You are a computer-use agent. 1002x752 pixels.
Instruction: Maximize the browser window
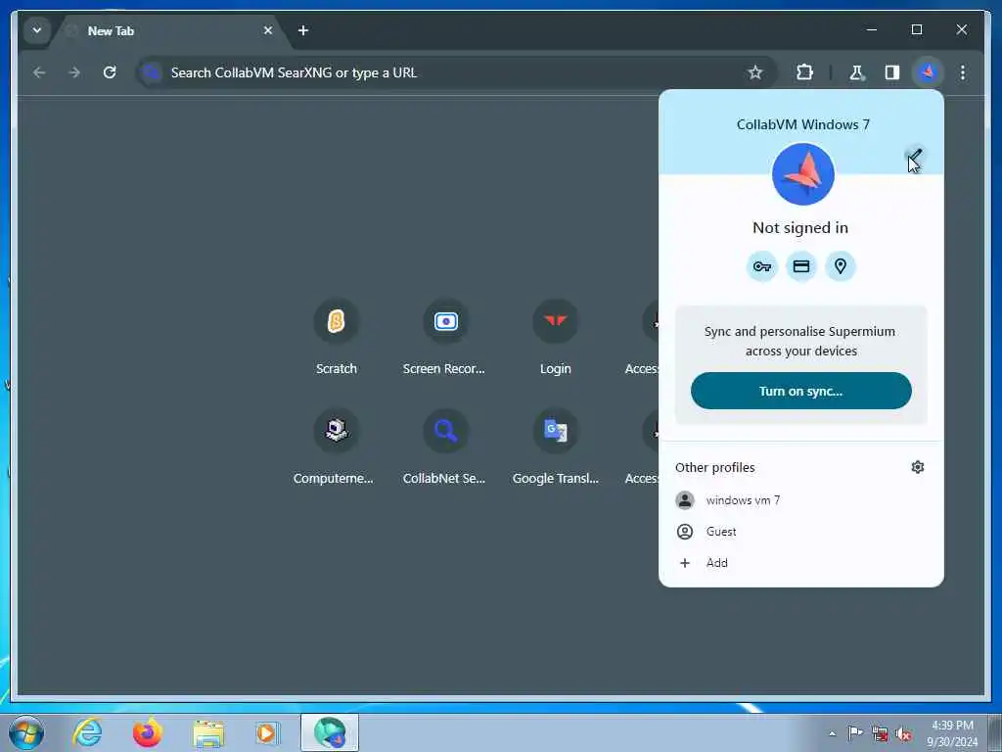coord(916,29)
